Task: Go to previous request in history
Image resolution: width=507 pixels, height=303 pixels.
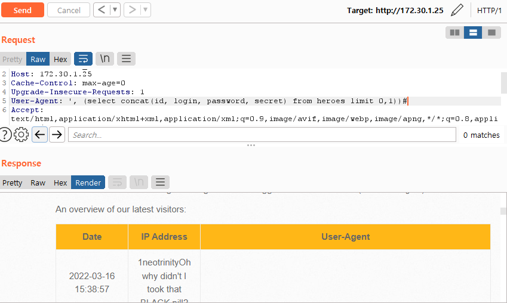Action: (x=102, y=10)
